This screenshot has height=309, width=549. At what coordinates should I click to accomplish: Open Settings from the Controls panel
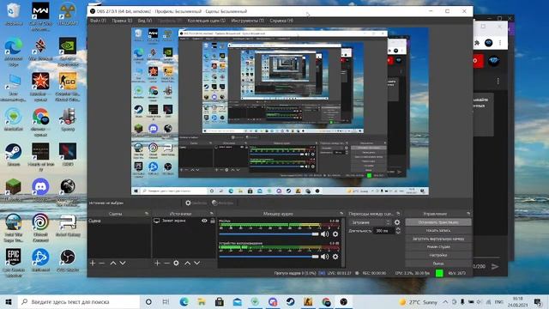[438, 255]
